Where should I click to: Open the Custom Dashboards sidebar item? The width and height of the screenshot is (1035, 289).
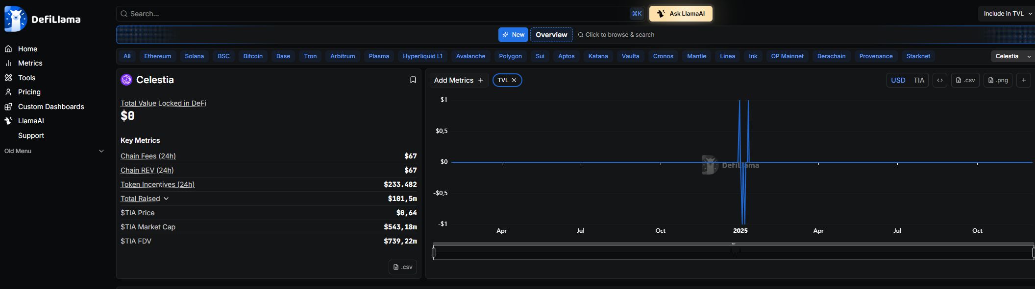[x=51, y=107]
